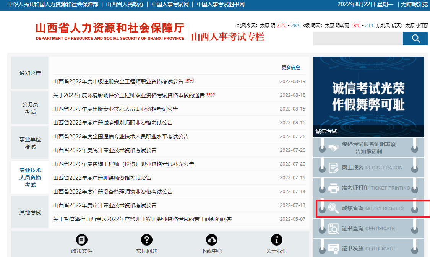Click the 无障碍浏览 accessibility link

point(414,4)
